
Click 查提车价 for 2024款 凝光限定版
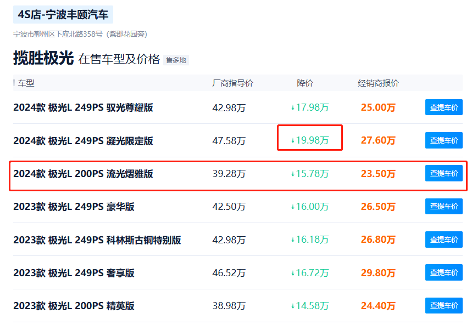[x=444, y=140]
